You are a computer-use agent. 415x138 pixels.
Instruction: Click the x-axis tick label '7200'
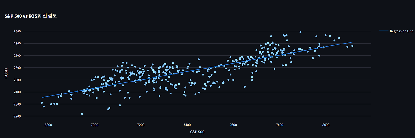pos(141,125)
